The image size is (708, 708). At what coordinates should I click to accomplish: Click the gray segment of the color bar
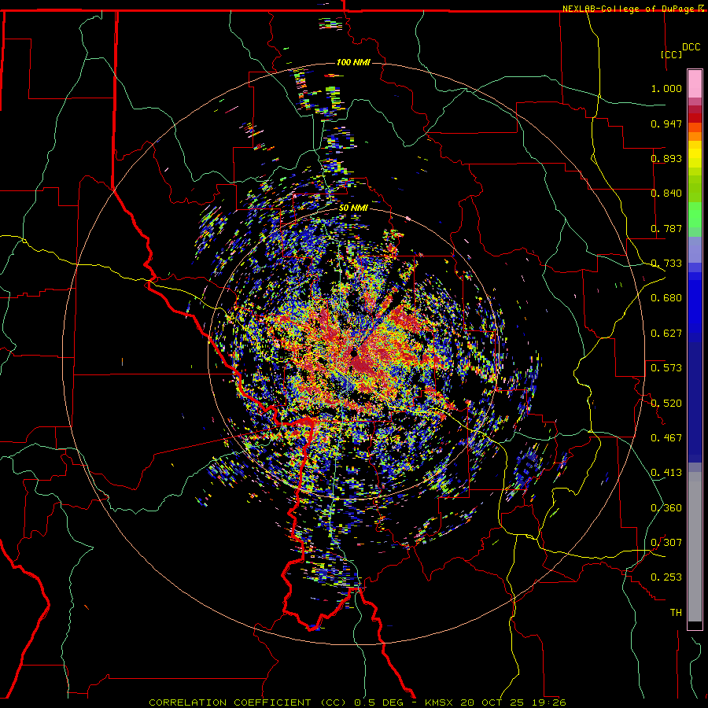click(695, 547)
